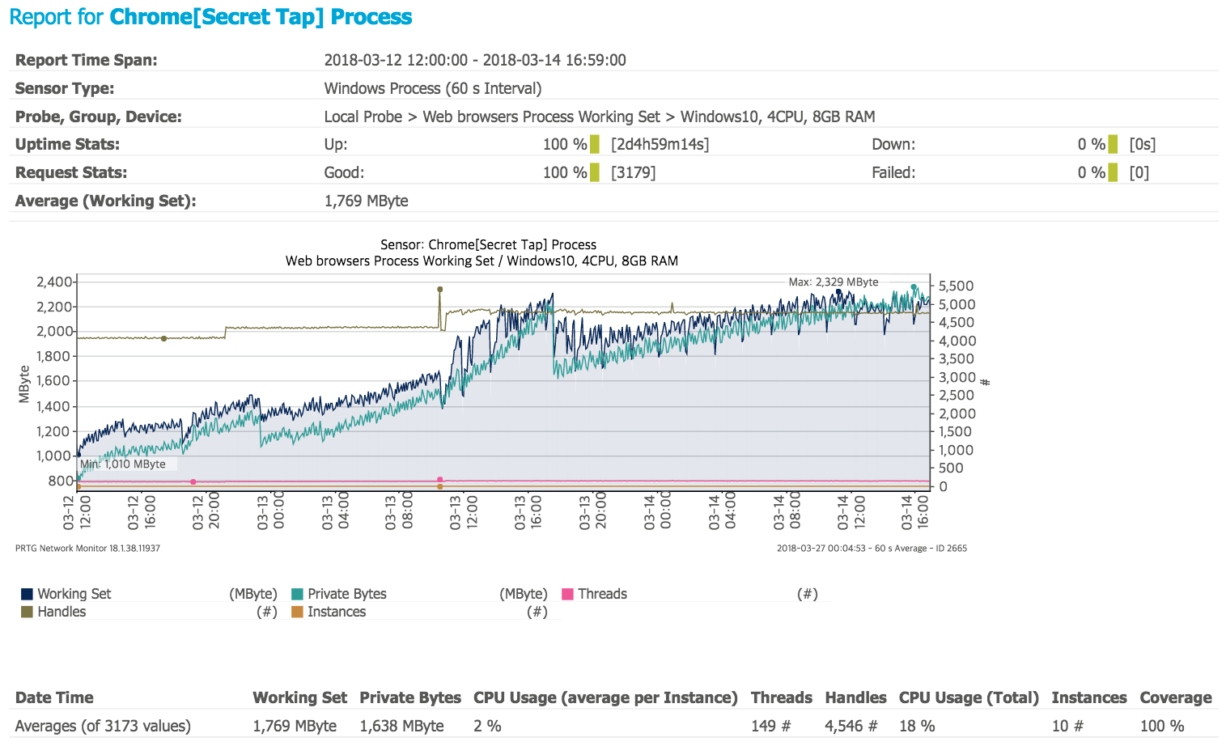Toggle the Threads series visibility
The height and width of the screenshot is (746, 1226).
(x=602, y=593)
